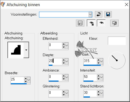Toggle auto proof eye-with-lock icon

click(91, 23)
